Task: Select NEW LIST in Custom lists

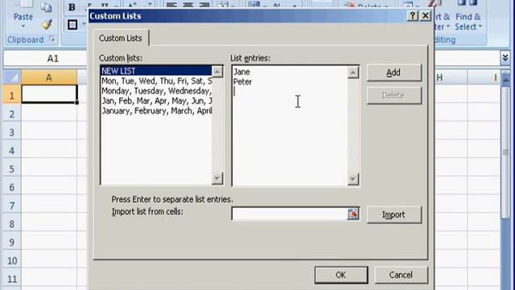Action: (x=156, y=71)
